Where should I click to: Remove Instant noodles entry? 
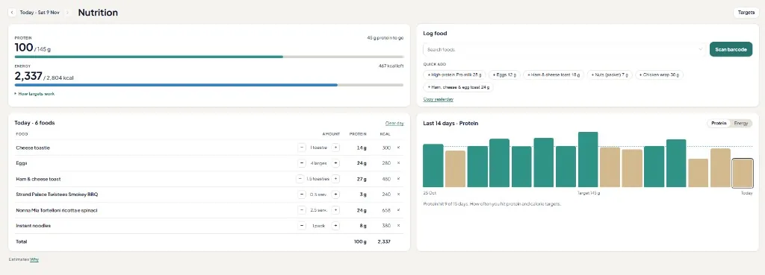click(399, 225)
